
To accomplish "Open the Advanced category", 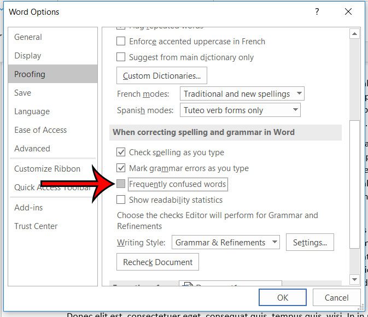I will [52, 148].
